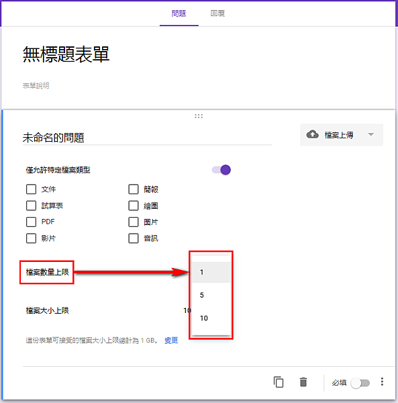Check the 繪圖 file type checkbox

134,206
